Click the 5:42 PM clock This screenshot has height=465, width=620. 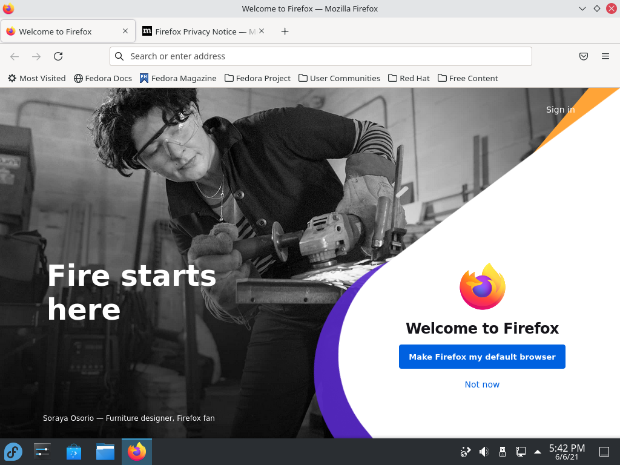(567, 452)
